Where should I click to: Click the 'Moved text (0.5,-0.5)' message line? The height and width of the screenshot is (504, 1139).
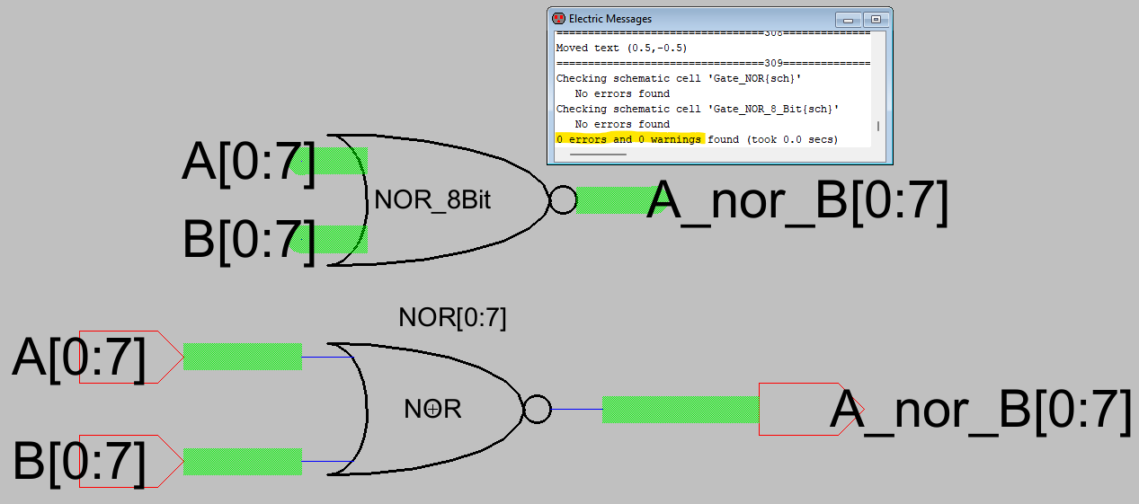621,48
